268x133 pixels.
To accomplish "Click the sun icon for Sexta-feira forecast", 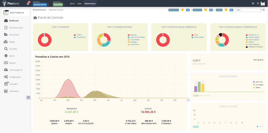I will pos(205,10).
